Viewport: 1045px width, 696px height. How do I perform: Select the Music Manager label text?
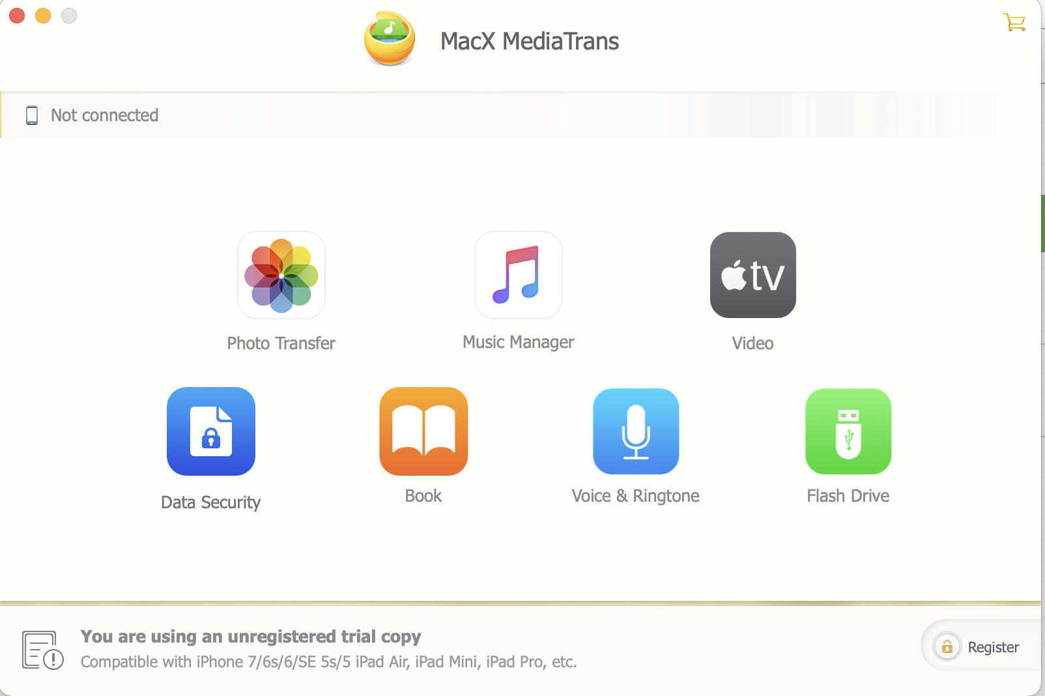[519, 342]
